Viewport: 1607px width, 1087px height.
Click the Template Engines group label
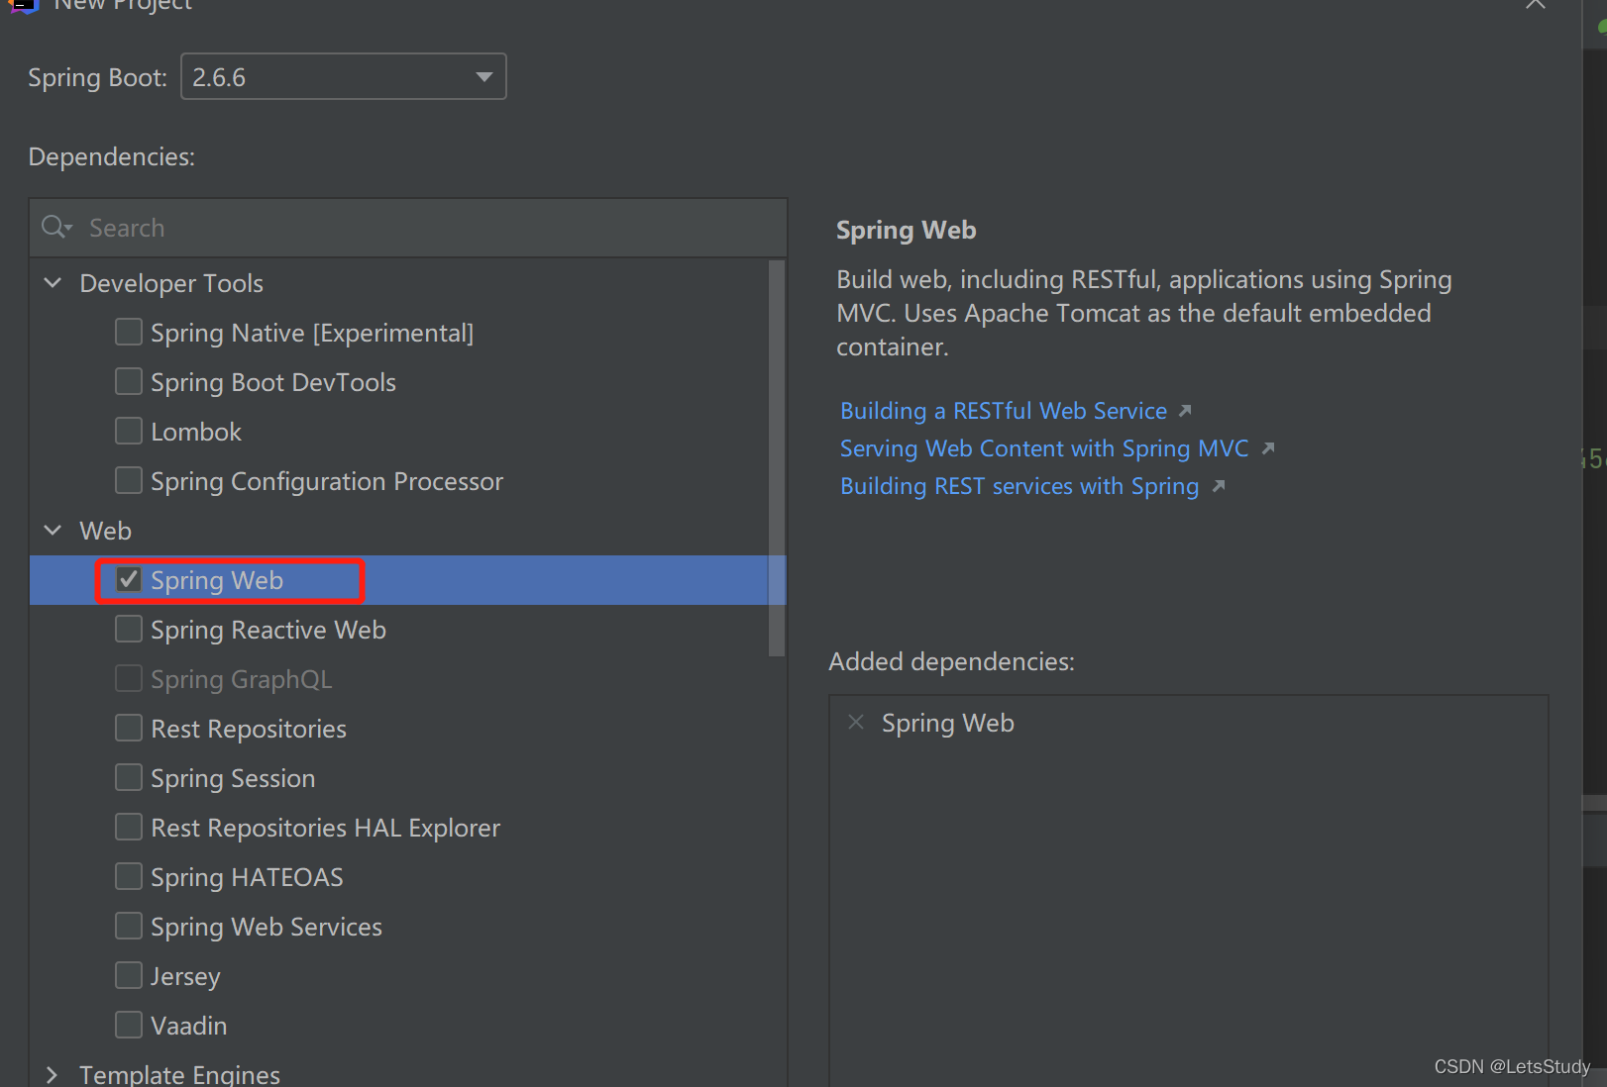(x=179, y=1075)
